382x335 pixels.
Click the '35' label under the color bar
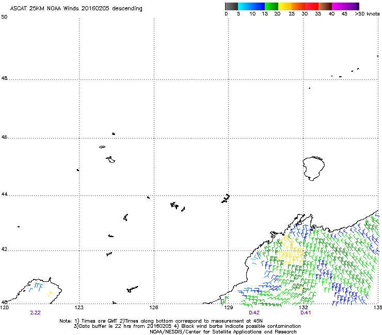(x=318, y=14)
